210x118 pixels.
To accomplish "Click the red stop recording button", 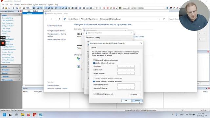I will point(3,43).
